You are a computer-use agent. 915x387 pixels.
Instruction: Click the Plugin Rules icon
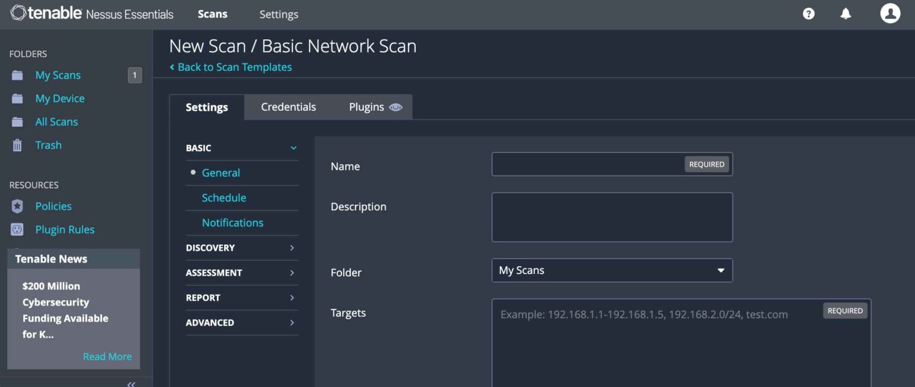tap(17, 229)
